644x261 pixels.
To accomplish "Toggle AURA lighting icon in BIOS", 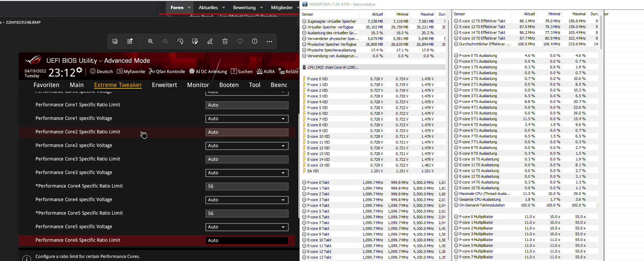I will tap(260, 71).
